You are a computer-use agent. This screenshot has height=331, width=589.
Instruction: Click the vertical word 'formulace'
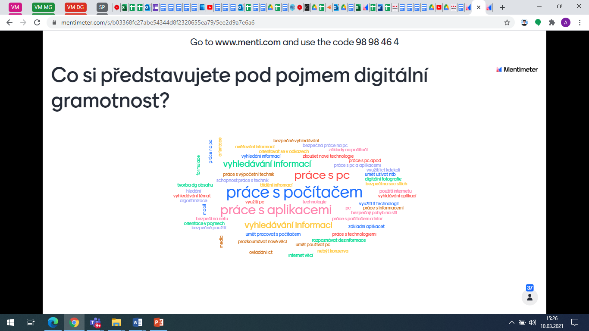click(198, 165)
